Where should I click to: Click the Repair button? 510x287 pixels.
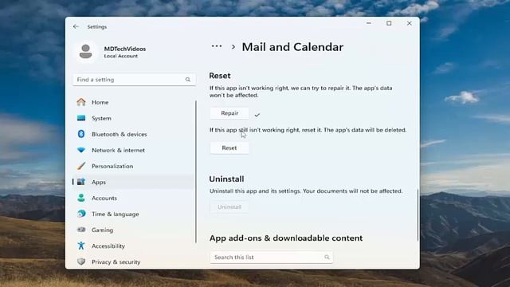pyautogui.click(x=229, y=113)
